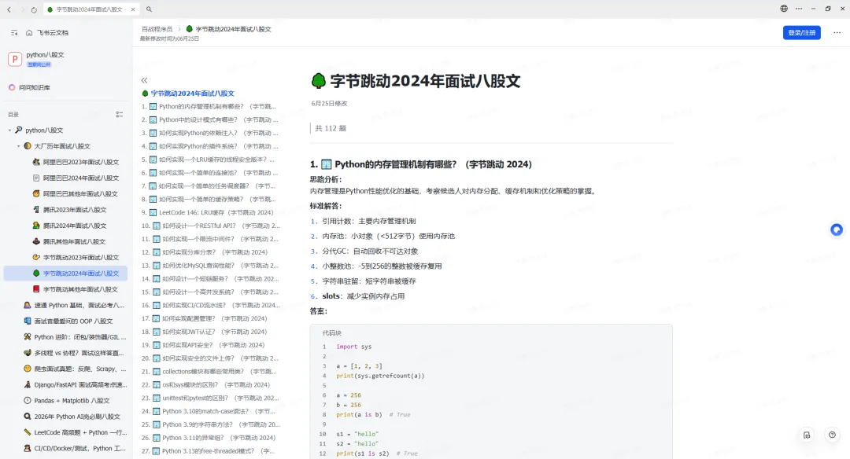Click the 代码块 code block label
This screenshot has height=459, width=850.
pyautogui.click(x=332, y=333)
